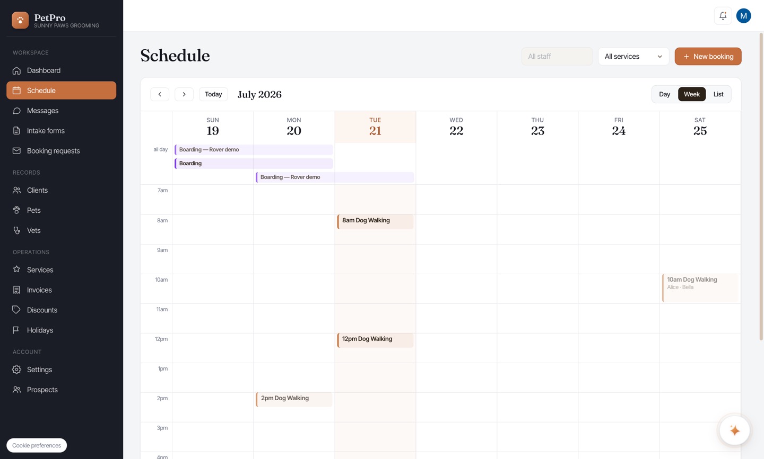Click the Intake forms document icon
Screen dimensions: 764x459
point(16,131)
